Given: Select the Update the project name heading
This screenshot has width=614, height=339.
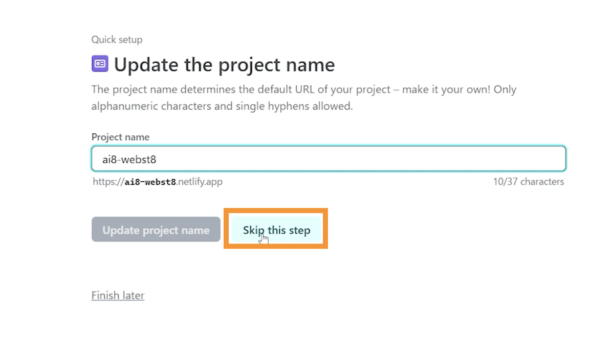Looking at the screenshot, I should click(x=224, y=65).
